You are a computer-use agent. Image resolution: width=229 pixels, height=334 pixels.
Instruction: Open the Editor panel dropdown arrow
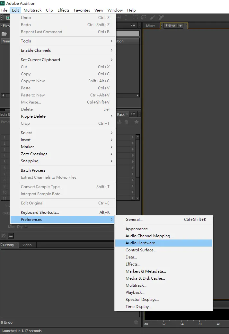[181, 26]
